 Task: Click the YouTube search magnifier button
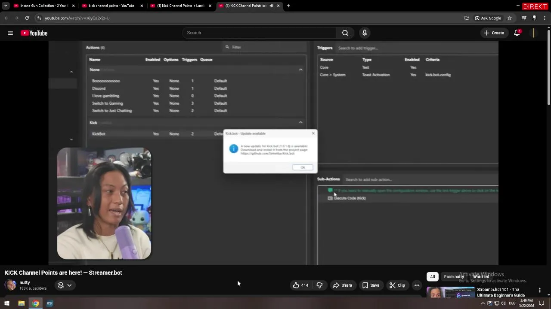tap(345, 33)
